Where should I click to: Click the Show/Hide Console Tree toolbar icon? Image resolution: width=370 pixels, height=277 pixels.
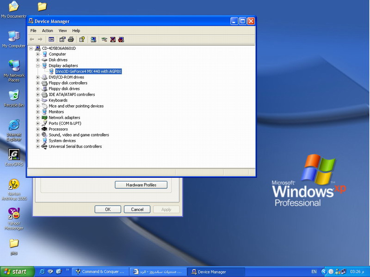coord(51,39)
